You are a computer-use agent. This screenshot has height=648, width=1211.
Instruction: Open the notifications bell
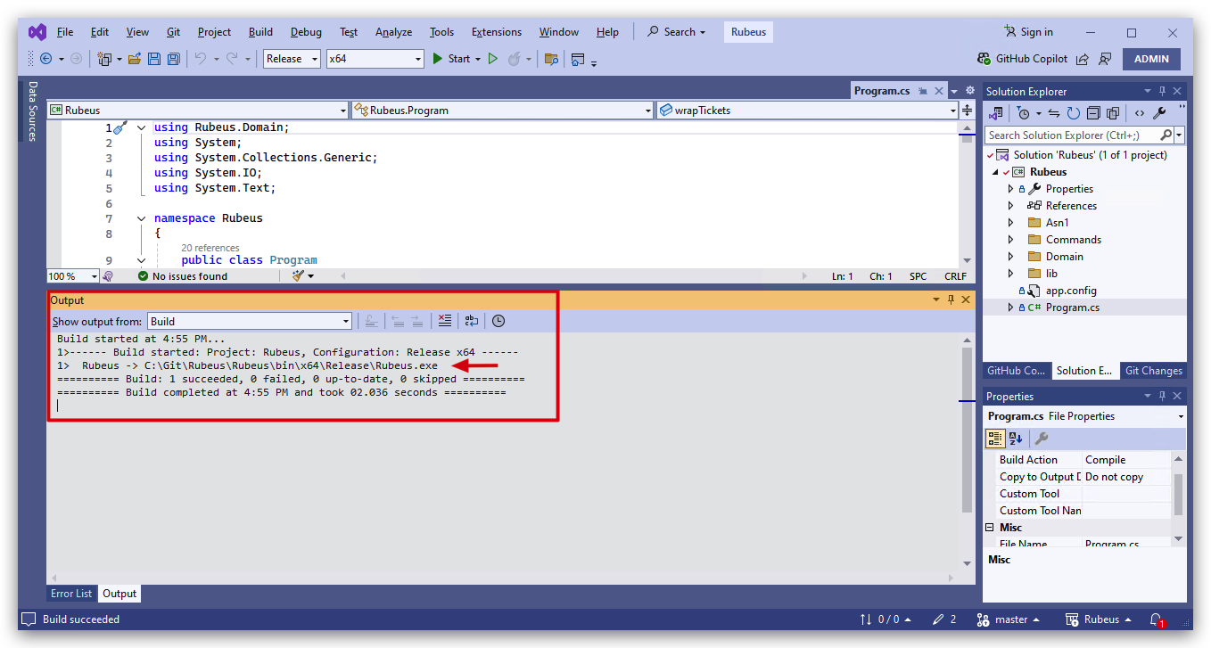pos(1156,619)
